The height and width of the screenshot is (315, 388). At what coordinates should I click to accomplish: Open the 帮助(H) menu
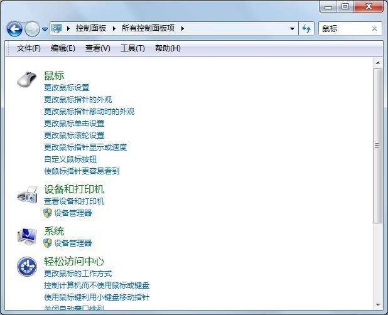168,48
